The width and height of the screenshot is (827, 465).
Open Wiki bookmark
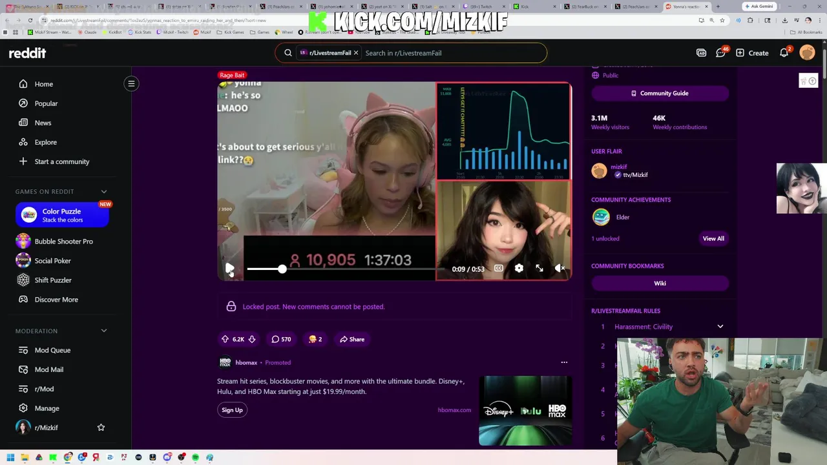tap(660, 283)
